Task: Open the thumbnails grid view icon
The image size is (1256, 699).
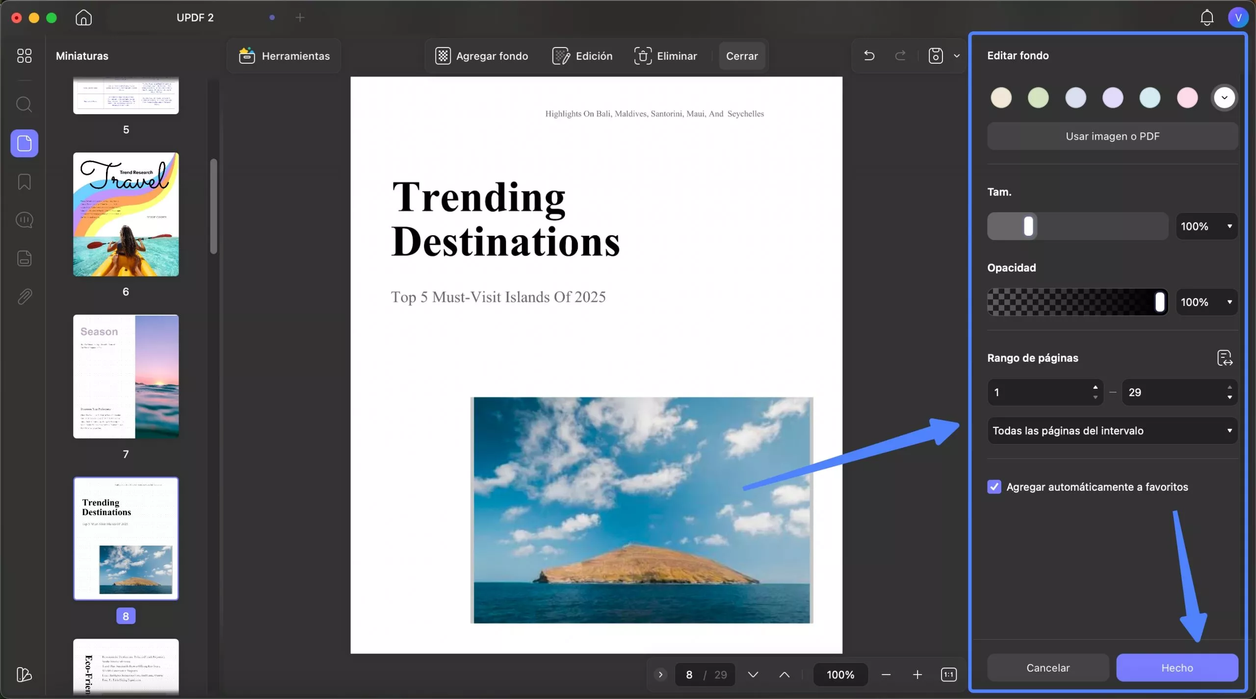Action: pyautogui.click(x=24, y=55)
